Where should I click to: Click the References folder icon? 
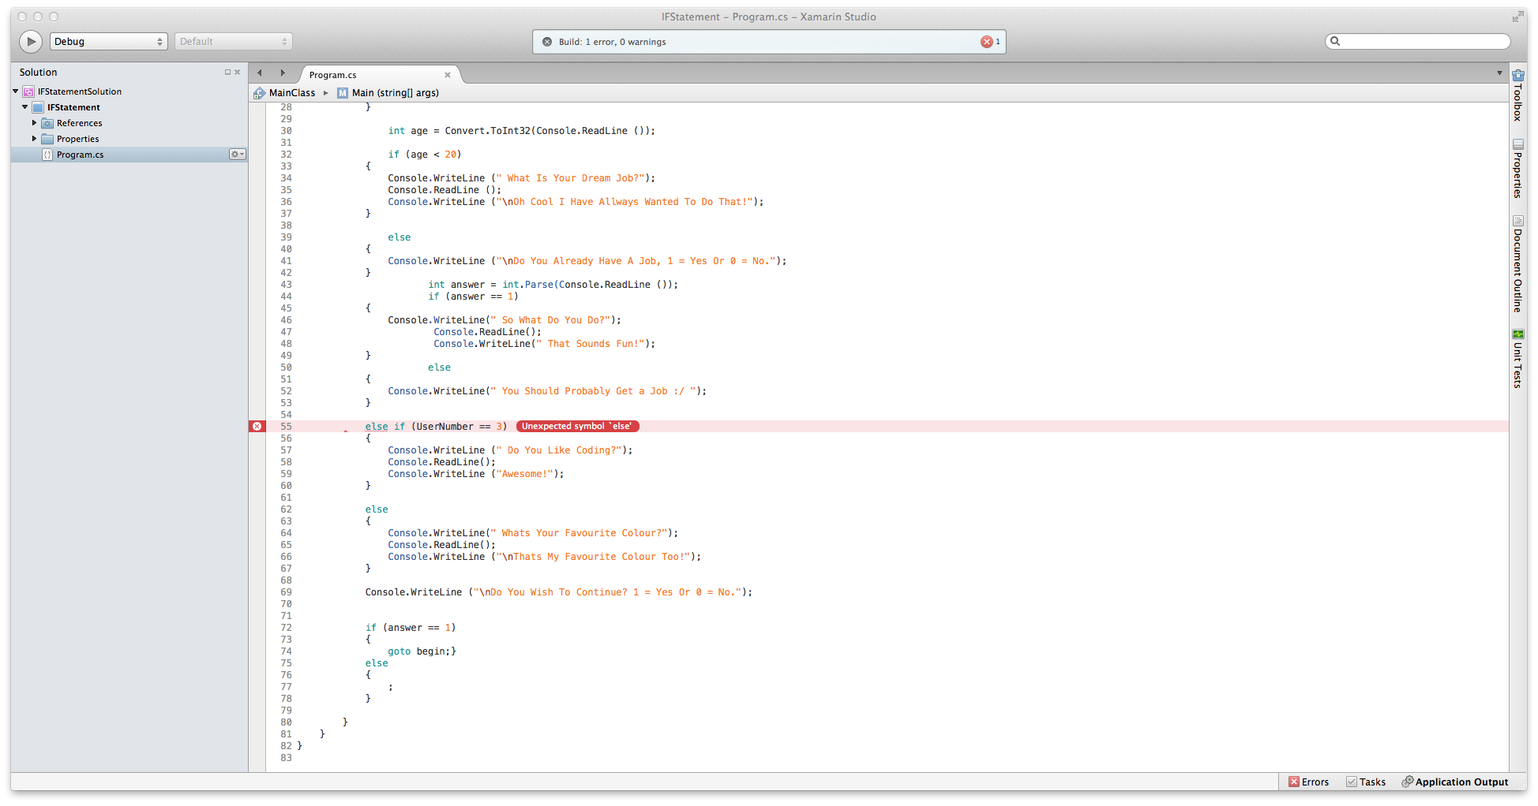point(47,123)
